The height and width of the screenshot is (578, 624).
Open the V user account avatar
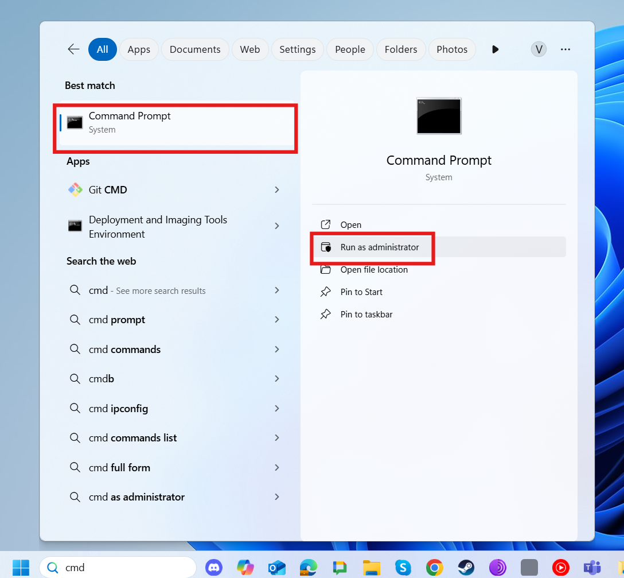click(x=539, y=49)
